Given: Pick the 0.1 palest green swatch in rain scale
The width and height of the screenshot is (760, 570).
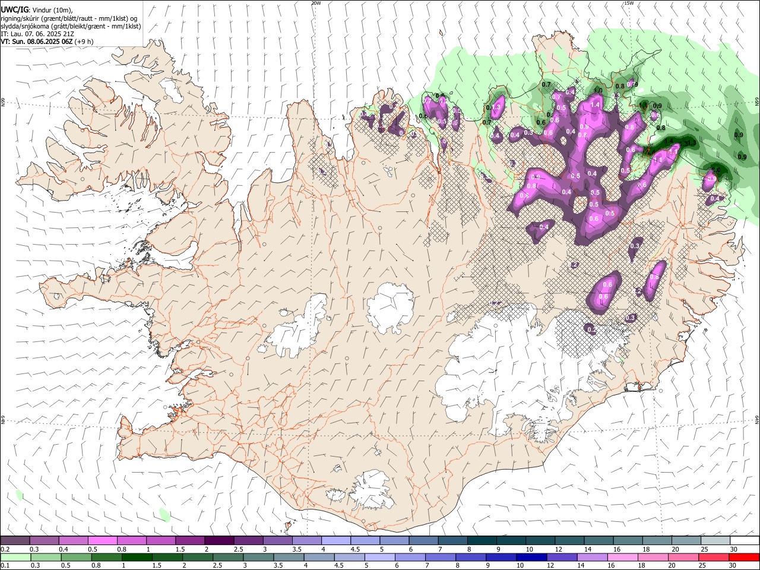Looking at the screenshot, I should coord(15,557).
